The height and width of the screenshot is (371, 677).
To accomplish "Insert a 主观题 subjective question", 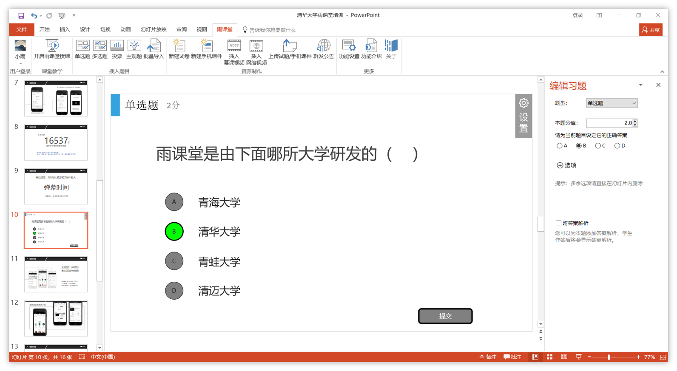I will [134, 49].
